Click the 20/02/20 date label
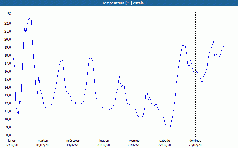The width and height of the screenshot is (238, 148). tap(104, 145)
